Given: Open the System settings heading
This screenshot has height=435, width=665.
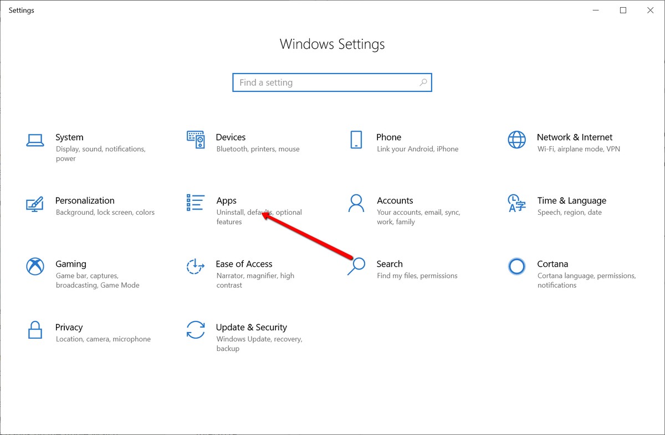Looking at the screenshot, I should coord(69,137).
